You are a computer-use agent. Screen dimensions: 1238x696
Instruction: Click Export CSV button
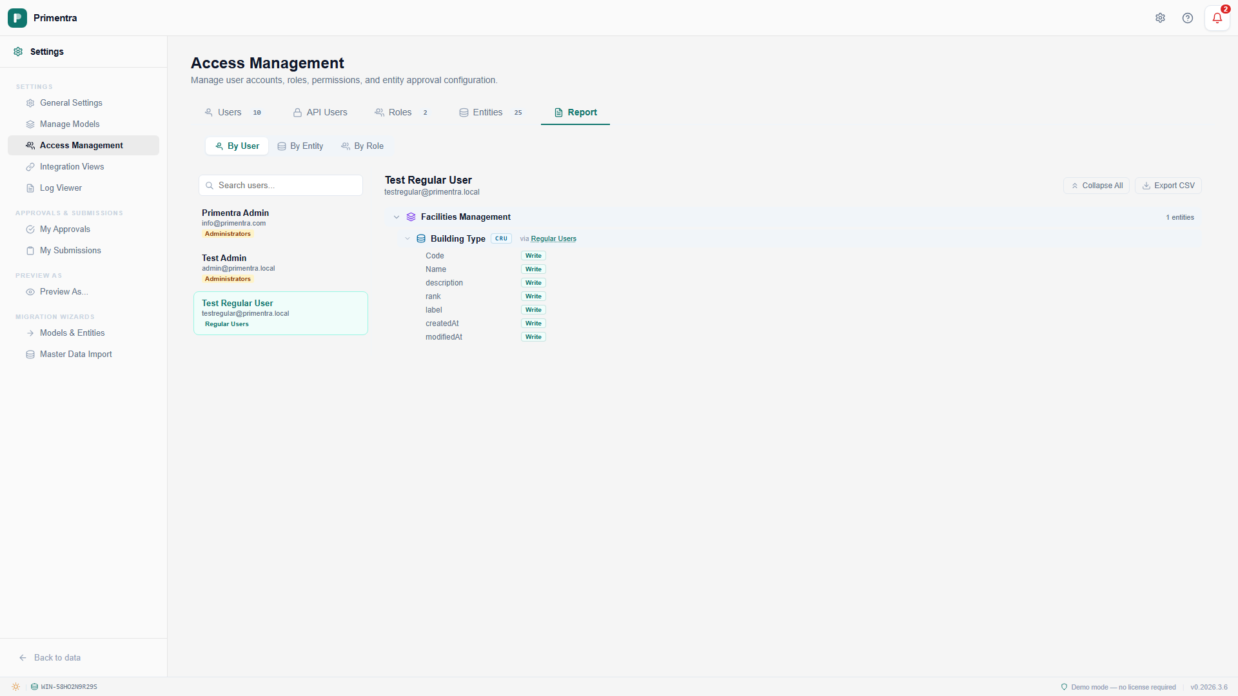[x=1168, y=186]
